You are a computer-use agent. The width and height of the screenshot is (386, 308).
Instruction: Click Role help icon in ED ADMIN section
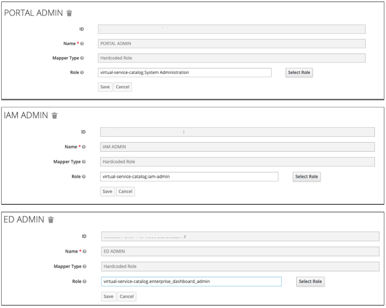click(84, 281)
